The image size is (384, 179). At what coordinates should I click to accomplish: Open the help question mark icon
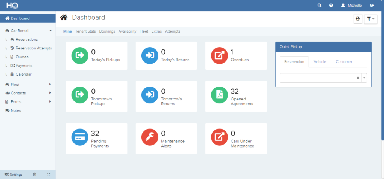pyautogui.click(x=331, y=5)
